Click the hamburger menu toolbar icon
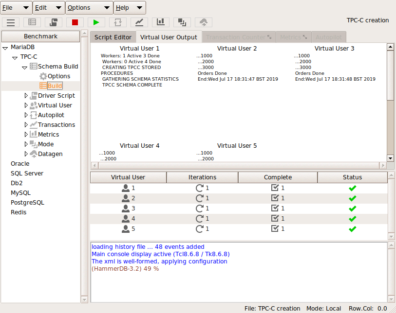 pyautogui.click(x=11, y=22)
